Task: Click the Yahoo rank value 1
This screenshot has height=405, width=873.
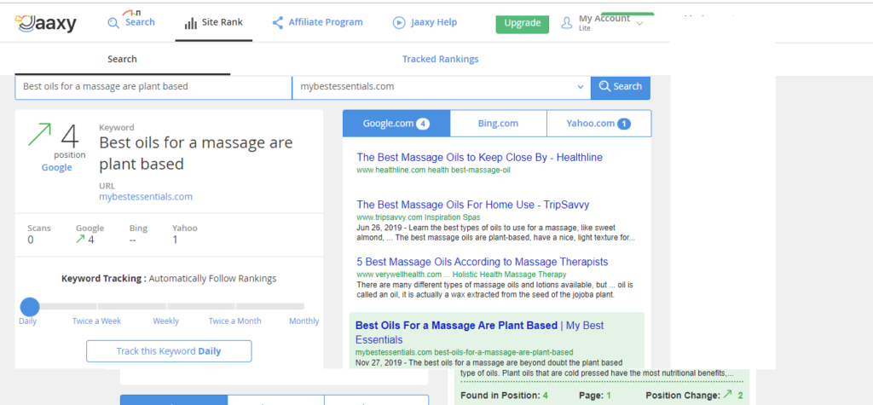Action: coord(175,240)
